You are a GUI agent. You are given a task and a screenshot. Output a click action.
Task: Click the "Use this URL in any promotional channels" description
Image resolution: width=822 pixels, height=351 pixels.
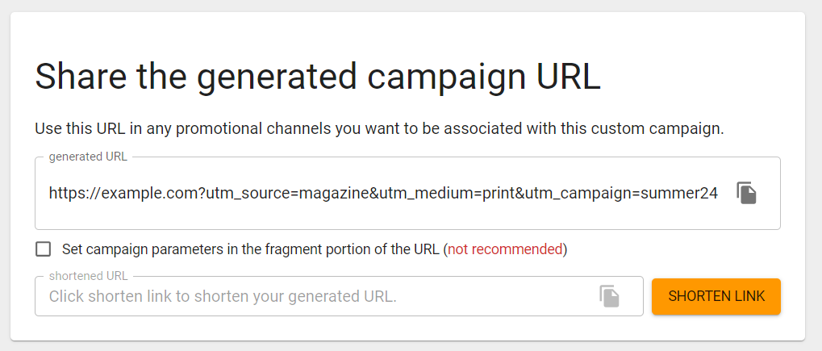pyautogui.click(x=380, y=128)
